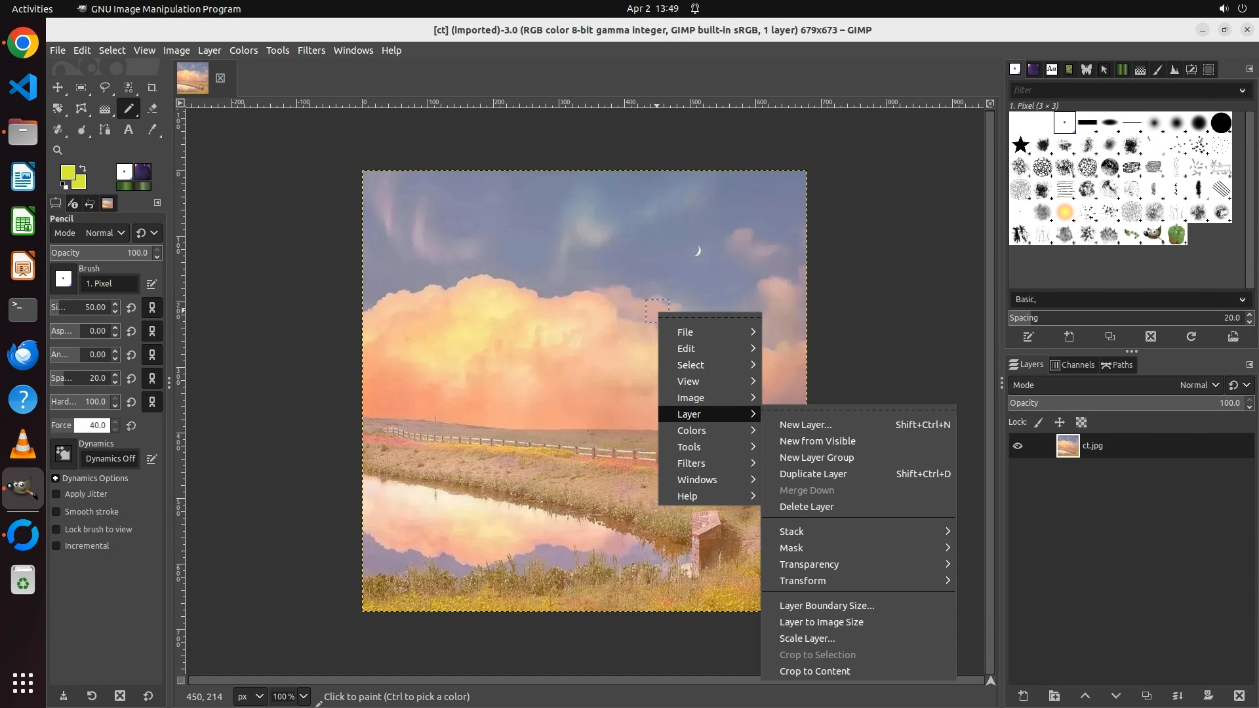Screen dimensions: 1259x708
Task: Click Crop to Content menu entry
Action: (x=814, y=671)
